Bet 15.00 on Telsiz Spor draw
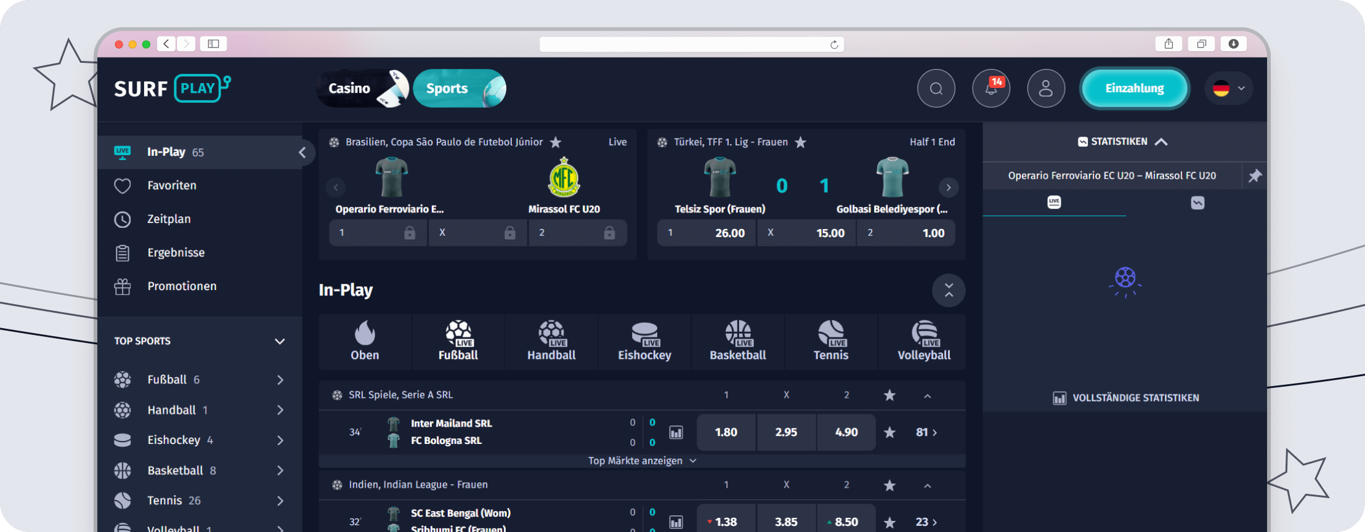 (806, 233)
